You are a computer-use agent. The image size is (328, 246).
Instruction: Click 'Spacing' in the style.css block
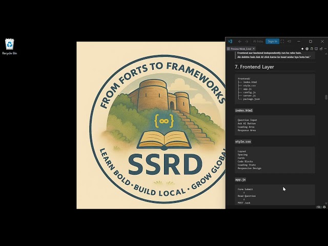[x=242, y=155]
